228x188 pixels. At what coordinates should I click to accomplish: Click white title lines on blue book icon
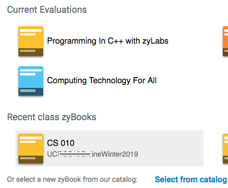[31, 72]
